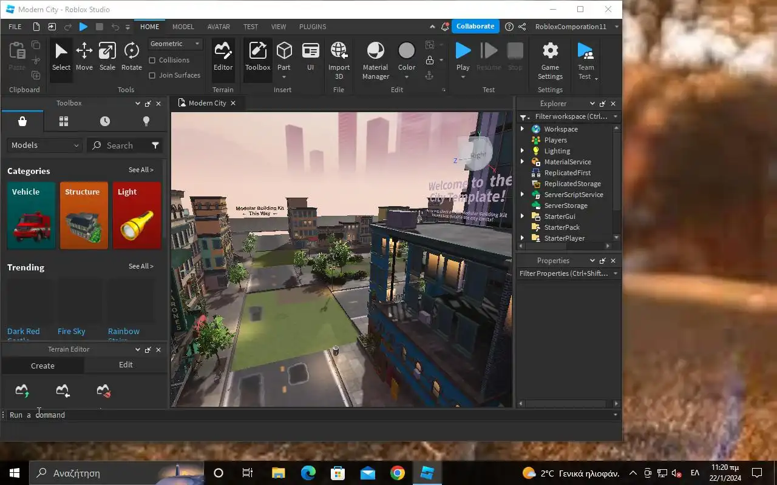Image resolution: width=777 pixels, height=485 pixels.
Task: Open the FILE menu
Action: click(x=15, y=27)
